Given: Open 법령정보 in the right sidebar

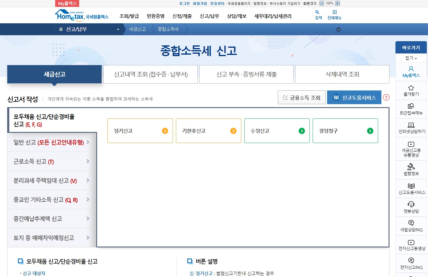Looking at the screenshot, I should (x=411, y=170).
